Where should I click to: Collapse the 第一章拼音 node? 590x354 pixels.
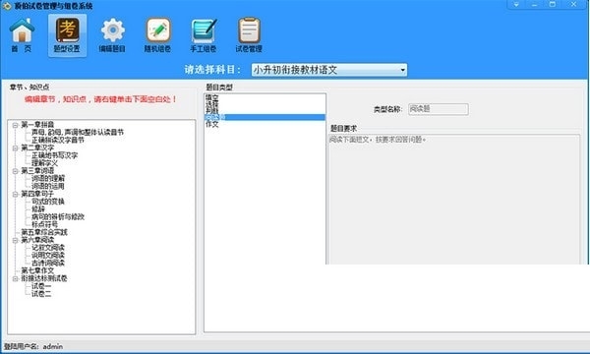pyautogui.click(x=15, y=125)
